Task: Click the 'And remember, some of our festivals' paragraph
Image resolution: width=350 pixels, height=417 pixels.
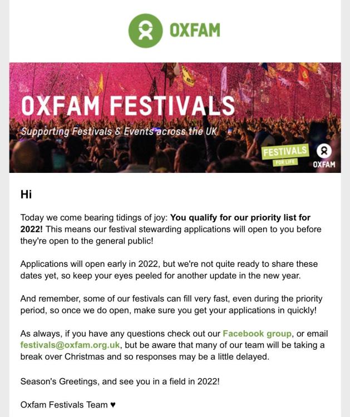Action: pyautogui.click(x=171, y=305)
